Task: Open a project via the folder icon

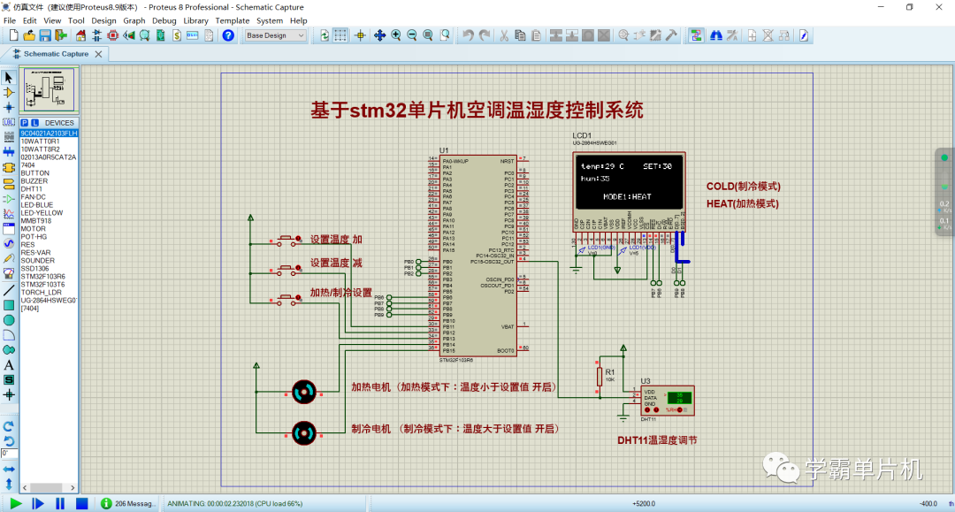Action: pos(29,36)
